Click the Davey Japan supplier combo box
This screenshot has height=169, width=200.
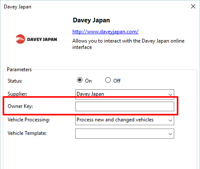pos(125,94)
